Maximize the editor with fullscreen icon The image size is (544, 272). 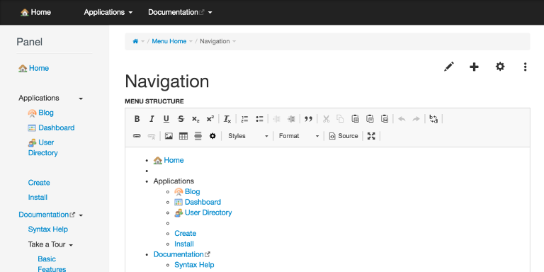coord(371,136)
